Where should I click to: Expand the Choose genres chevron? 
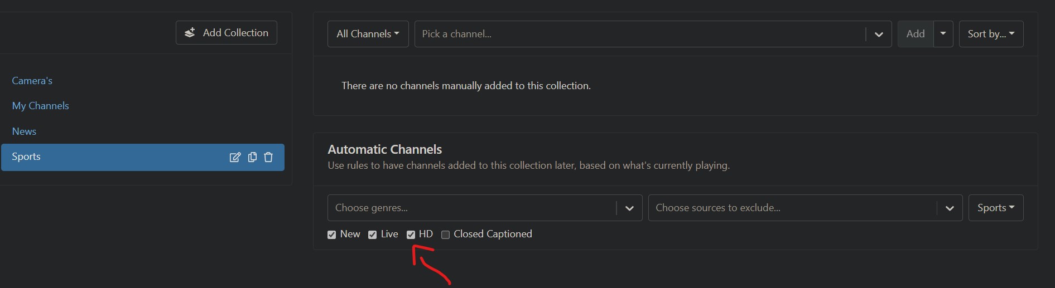click(629, 208)
